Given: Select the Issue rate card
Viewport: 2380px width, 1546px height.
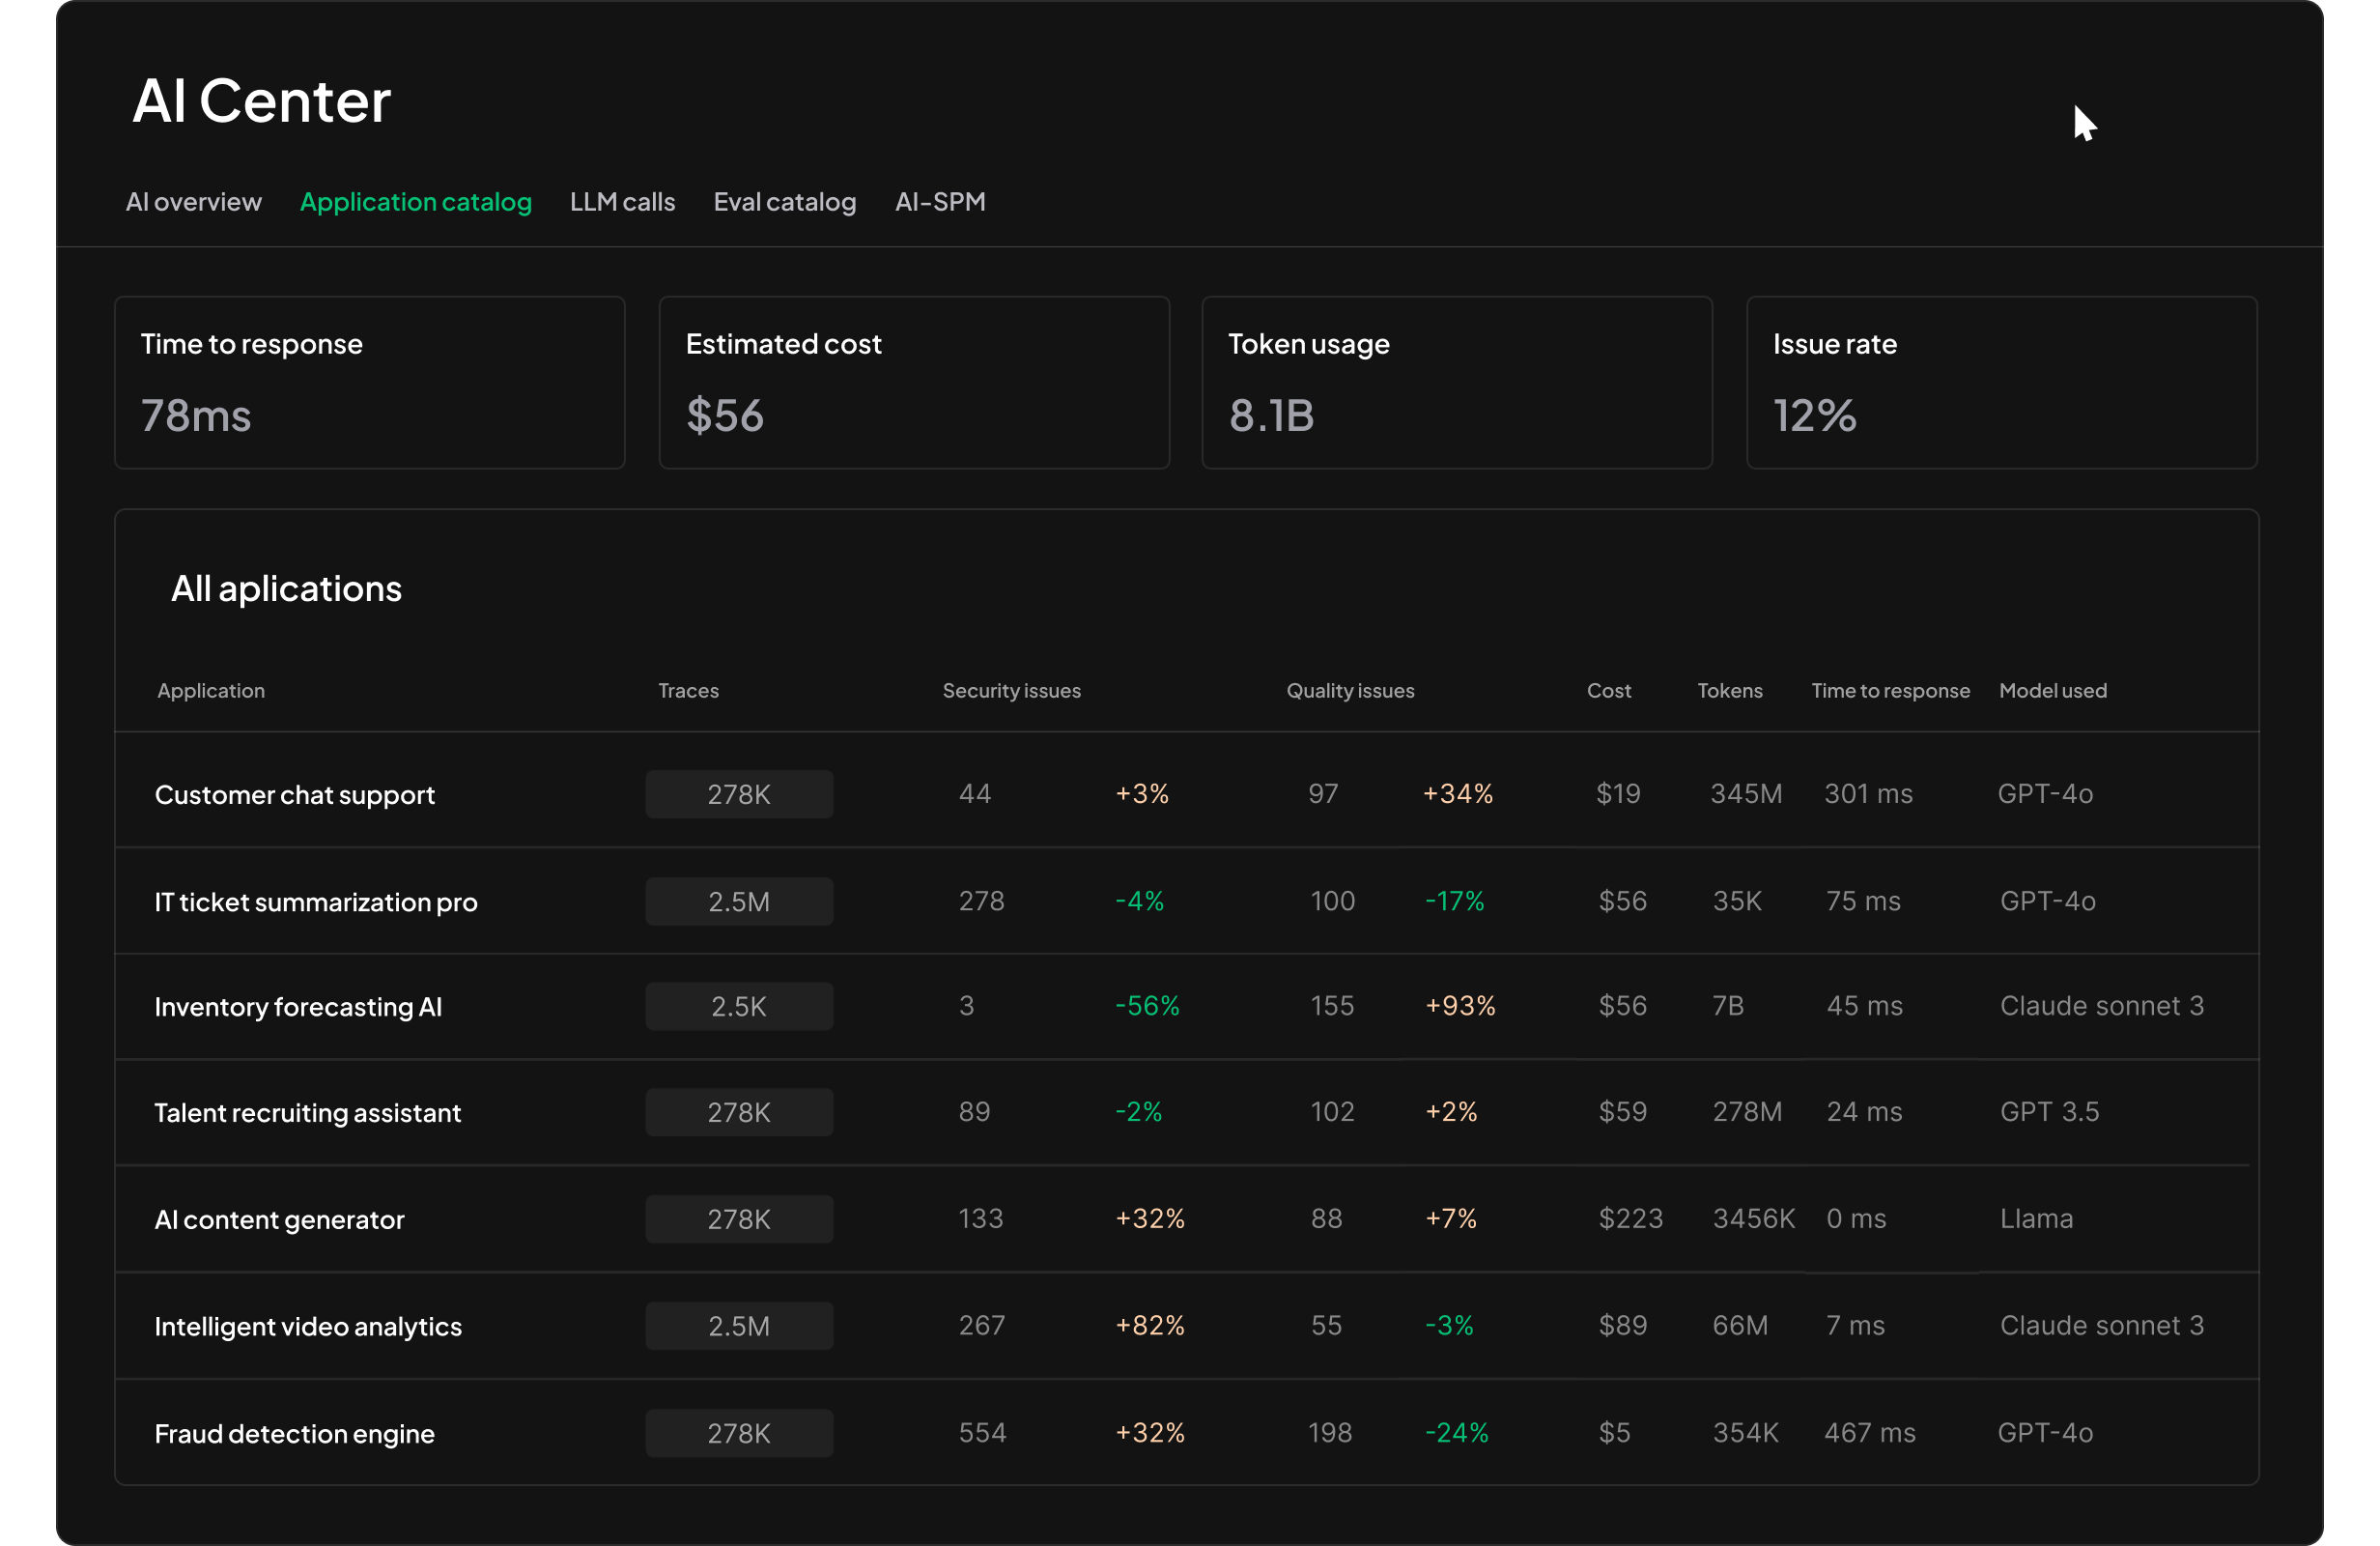Looking at the screenshot, I should point(2000,383).
